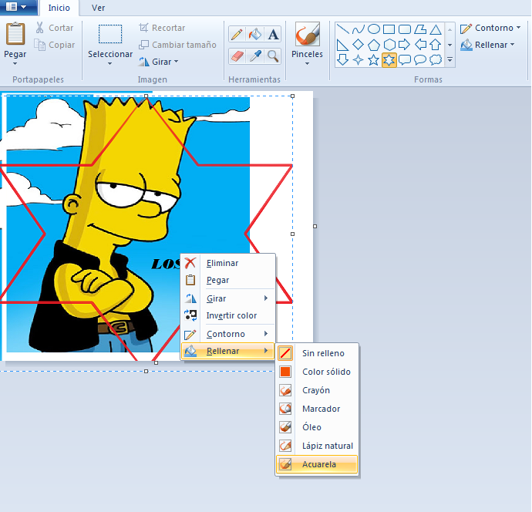Expand the Pinceles brushes dropdown
Viewport: 532px width, 512px height.
coord(307,64)
